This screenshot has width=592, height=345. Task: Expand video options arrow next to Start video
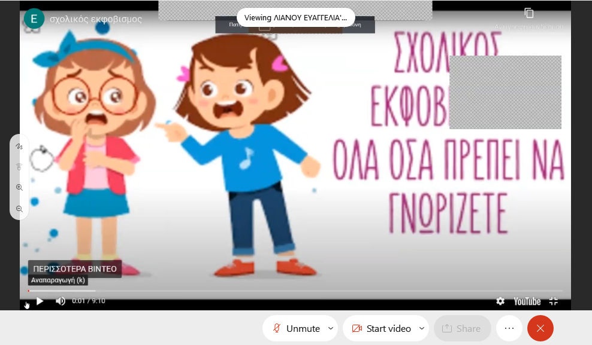point(422,328)
